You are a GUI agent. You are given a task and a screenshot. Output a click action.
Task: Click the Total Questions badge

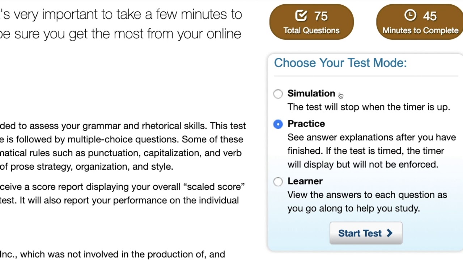(x=311, y=22)
